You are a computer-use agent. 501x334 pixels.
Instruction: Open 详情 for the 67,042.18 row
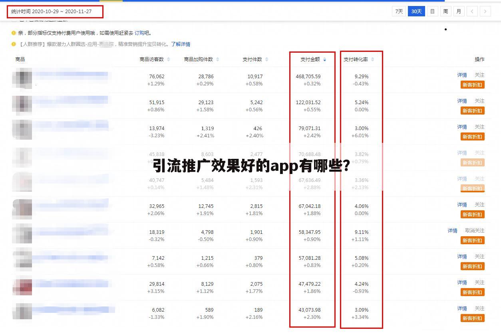[x=462, y=205]
